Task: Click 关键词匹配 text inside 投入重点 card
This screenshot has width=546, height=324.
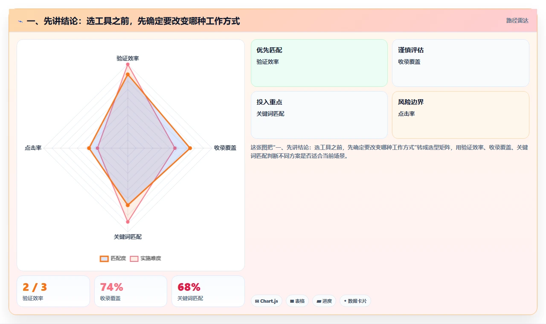Action: tap(270, 114)
